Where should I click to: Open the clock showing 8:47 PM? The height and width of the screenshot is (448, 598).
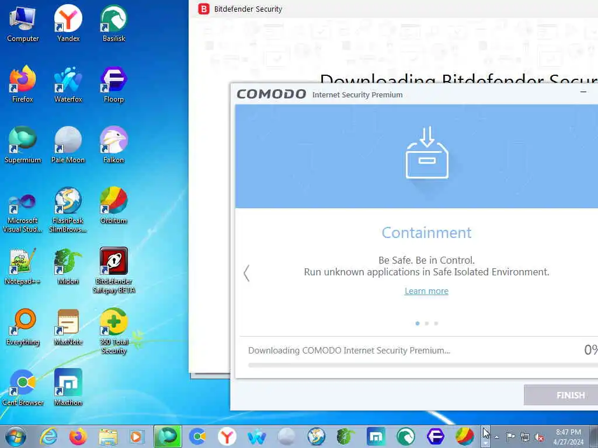568,436
